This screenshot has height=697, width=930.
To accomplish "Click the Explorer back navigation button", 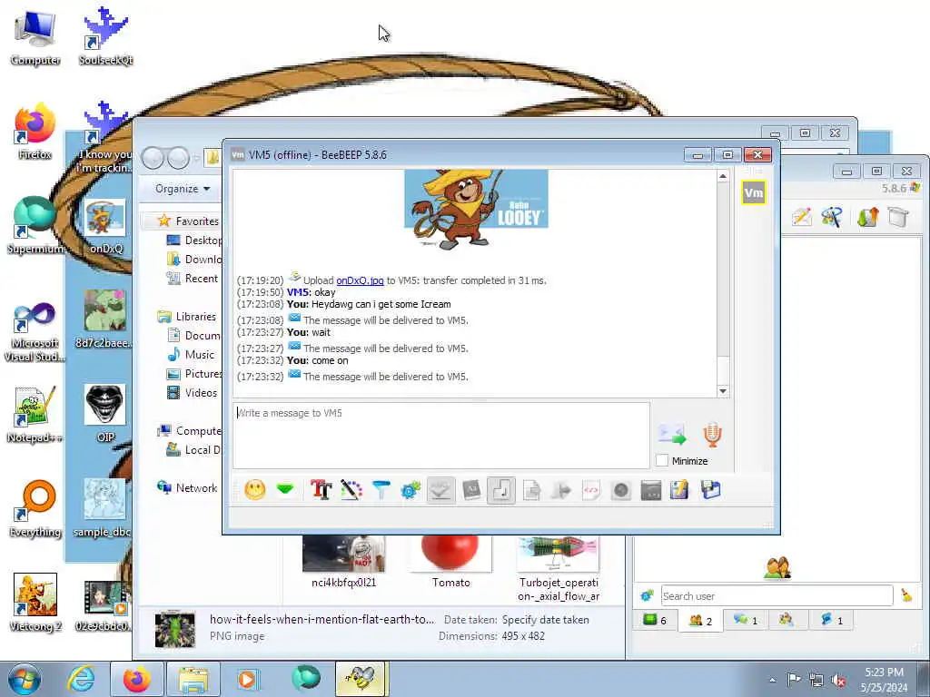I will click(x=153, y=158).
